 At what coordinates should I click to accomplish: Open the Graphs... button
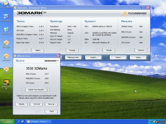pyautogui.click(x=93, y=57)
